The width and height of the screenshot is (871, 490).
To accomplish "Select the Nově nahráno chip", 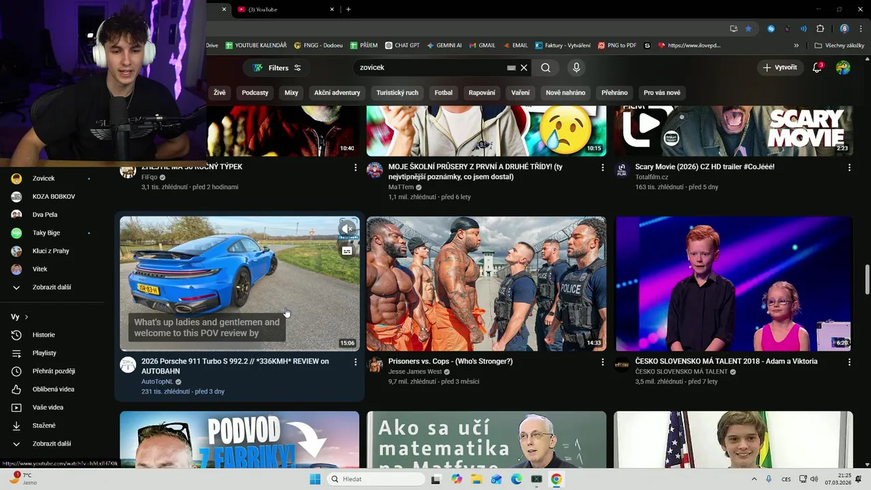I will [x=565, y=93].
